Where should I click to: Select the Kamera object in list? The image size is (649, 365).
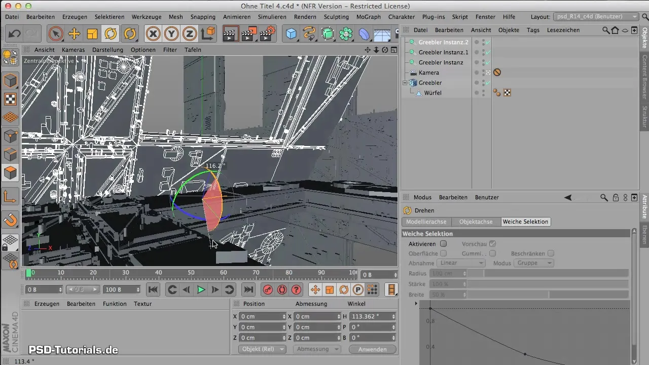(x=428, y=72)
